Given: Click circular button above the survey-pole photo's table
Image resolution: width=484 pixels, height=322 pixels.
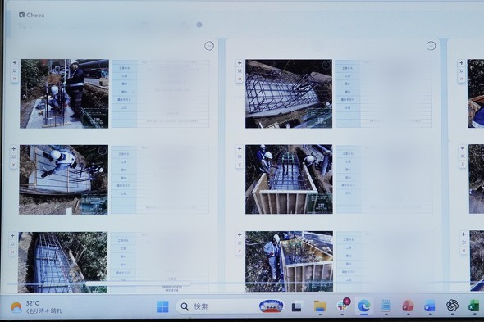Looking at the screenshot, I should (x=209, y=46).
